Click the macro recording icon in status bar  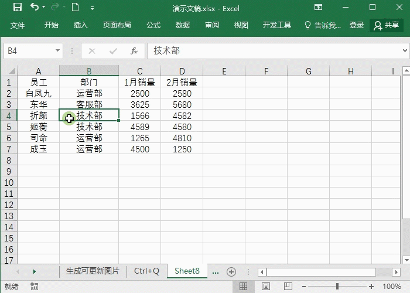34,286
